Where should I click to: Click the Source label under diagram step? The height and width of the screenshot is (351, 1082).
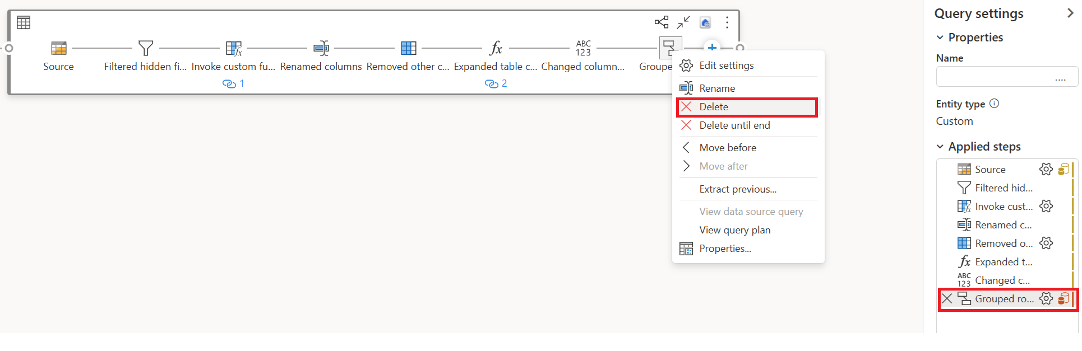click(x=59, y=67)
